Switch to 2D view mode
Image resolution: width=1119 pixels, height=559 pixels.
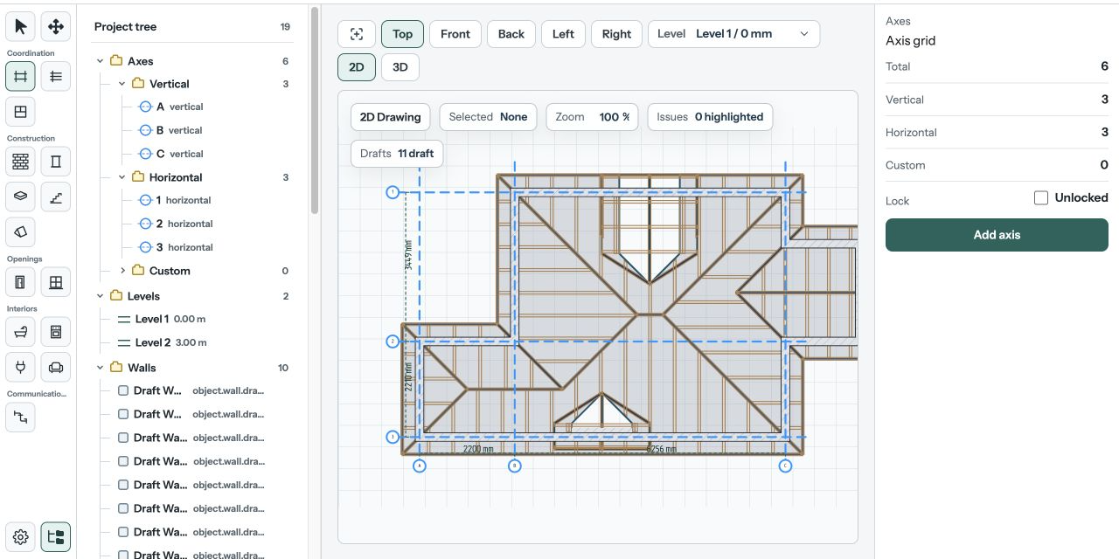coord(357,67)
